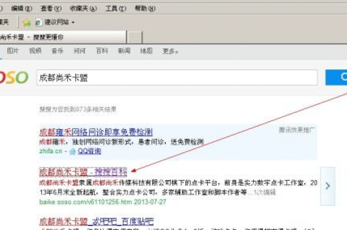
Task: Click the blue search button
Action: (336, 77)
